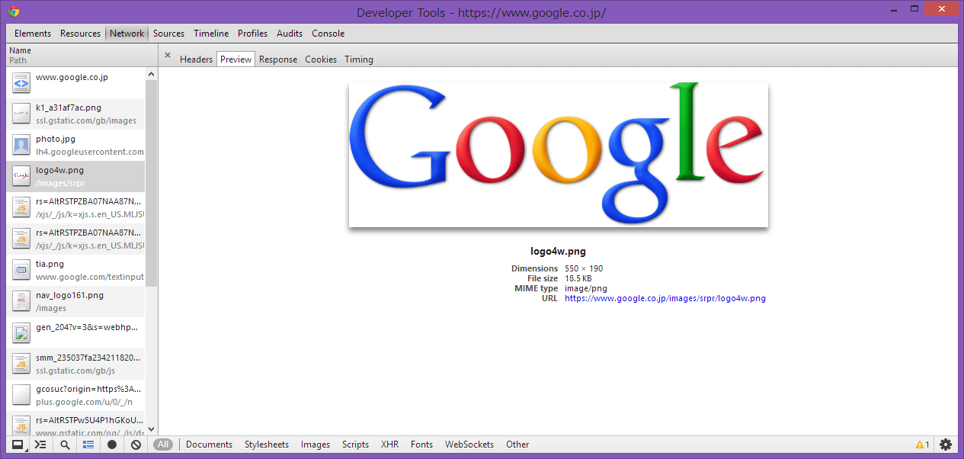Select the photo.jpg request name
The image size is (964, 459).
56,140
